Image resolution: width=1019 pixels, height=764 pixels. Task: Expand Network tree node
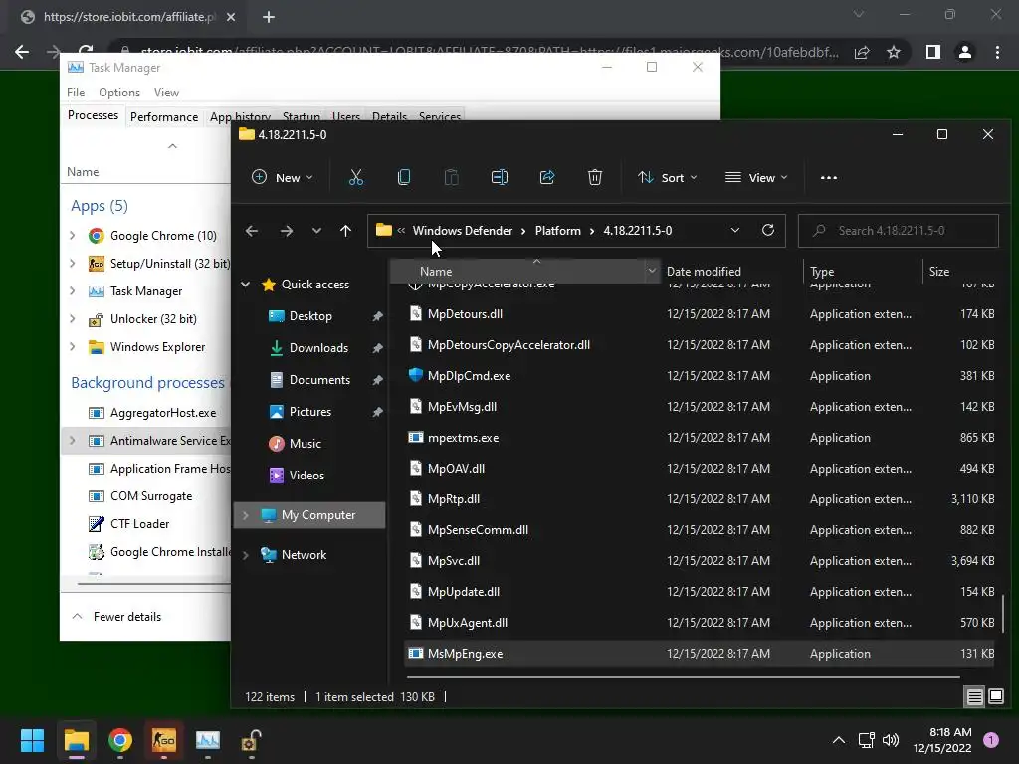tap(246, 555)
